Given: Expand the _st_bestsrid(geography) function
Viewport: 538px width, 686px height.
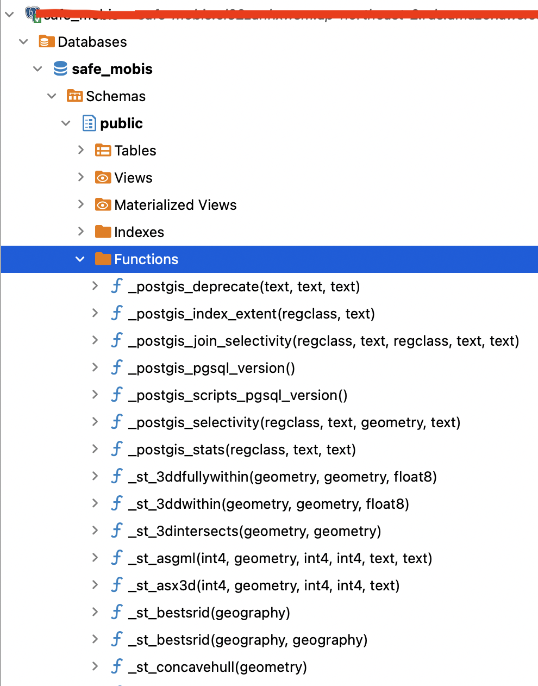Looking at the screenshot, I should click(95, 612).
